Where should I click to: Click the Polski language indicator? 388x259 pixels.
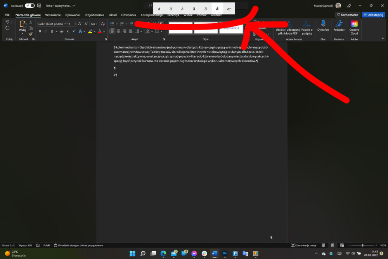(x=47, y=245)
